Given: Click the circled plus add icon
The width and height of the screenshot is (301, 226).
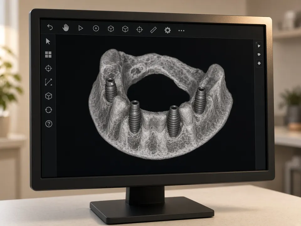Looking at the screenshot, I should tap(96, 29).
